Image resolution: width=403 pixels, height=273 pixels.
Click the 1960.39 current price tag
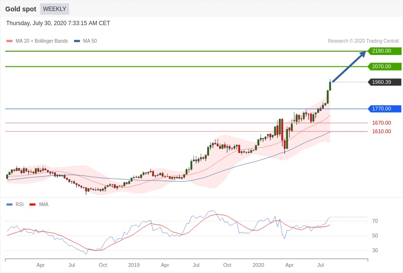(x=385, y=82)
